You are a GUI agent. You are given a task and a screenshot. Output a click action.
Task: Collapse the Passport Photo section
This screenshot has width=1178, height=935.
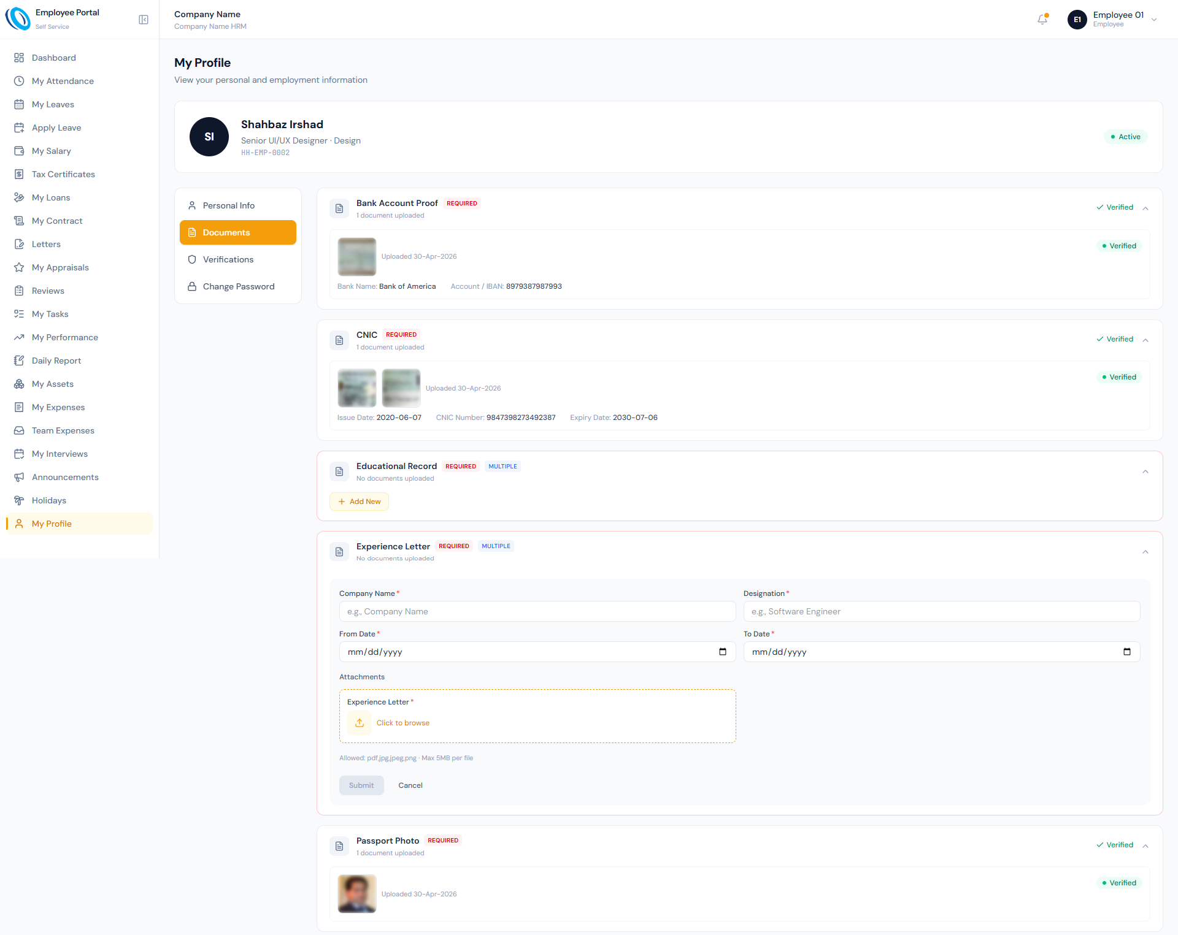click(x=1145, y=845)
